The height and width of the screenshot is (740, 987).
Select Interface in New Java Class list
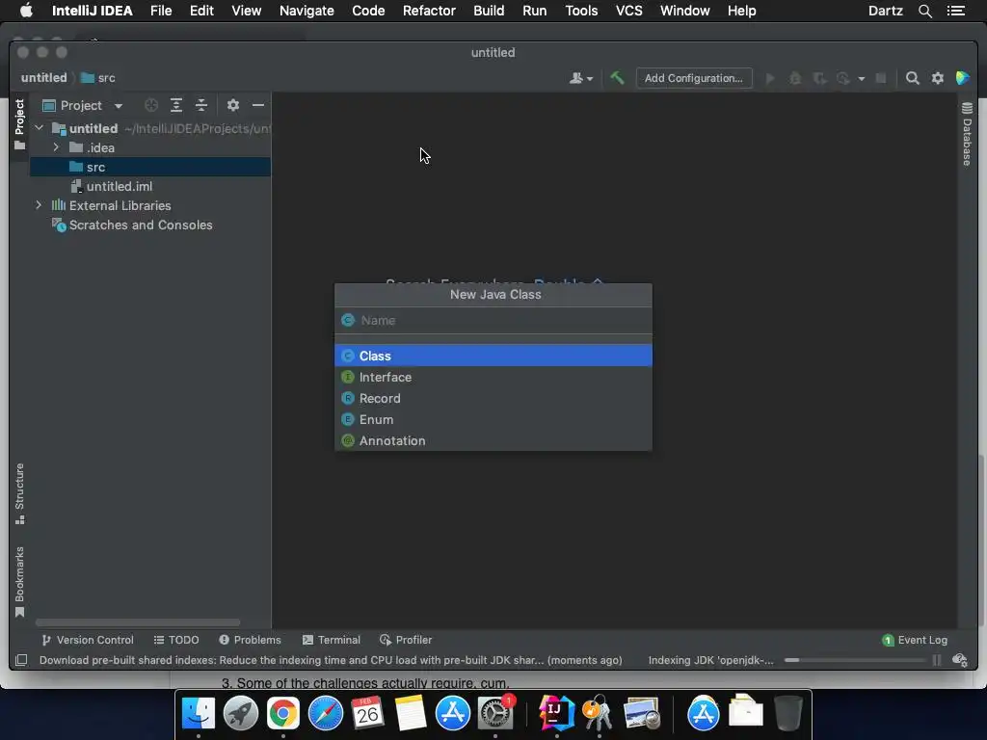[493, 377]
